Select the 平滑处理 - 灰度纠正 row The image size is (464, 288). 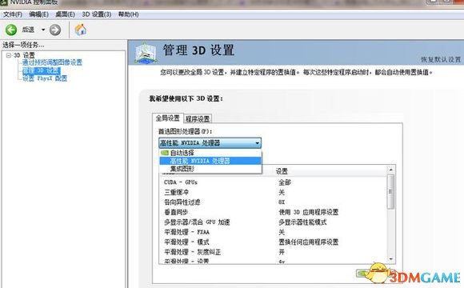coord(273,252)
